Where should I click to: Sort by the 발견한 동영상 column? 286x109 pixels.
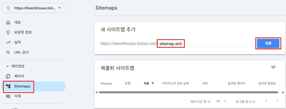tap(267, 83)
